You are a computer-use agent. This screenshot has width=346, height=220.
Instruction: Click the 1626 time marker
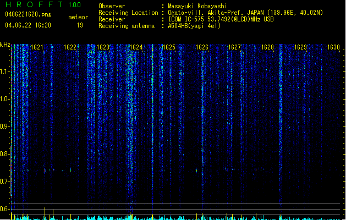[202, 47]
